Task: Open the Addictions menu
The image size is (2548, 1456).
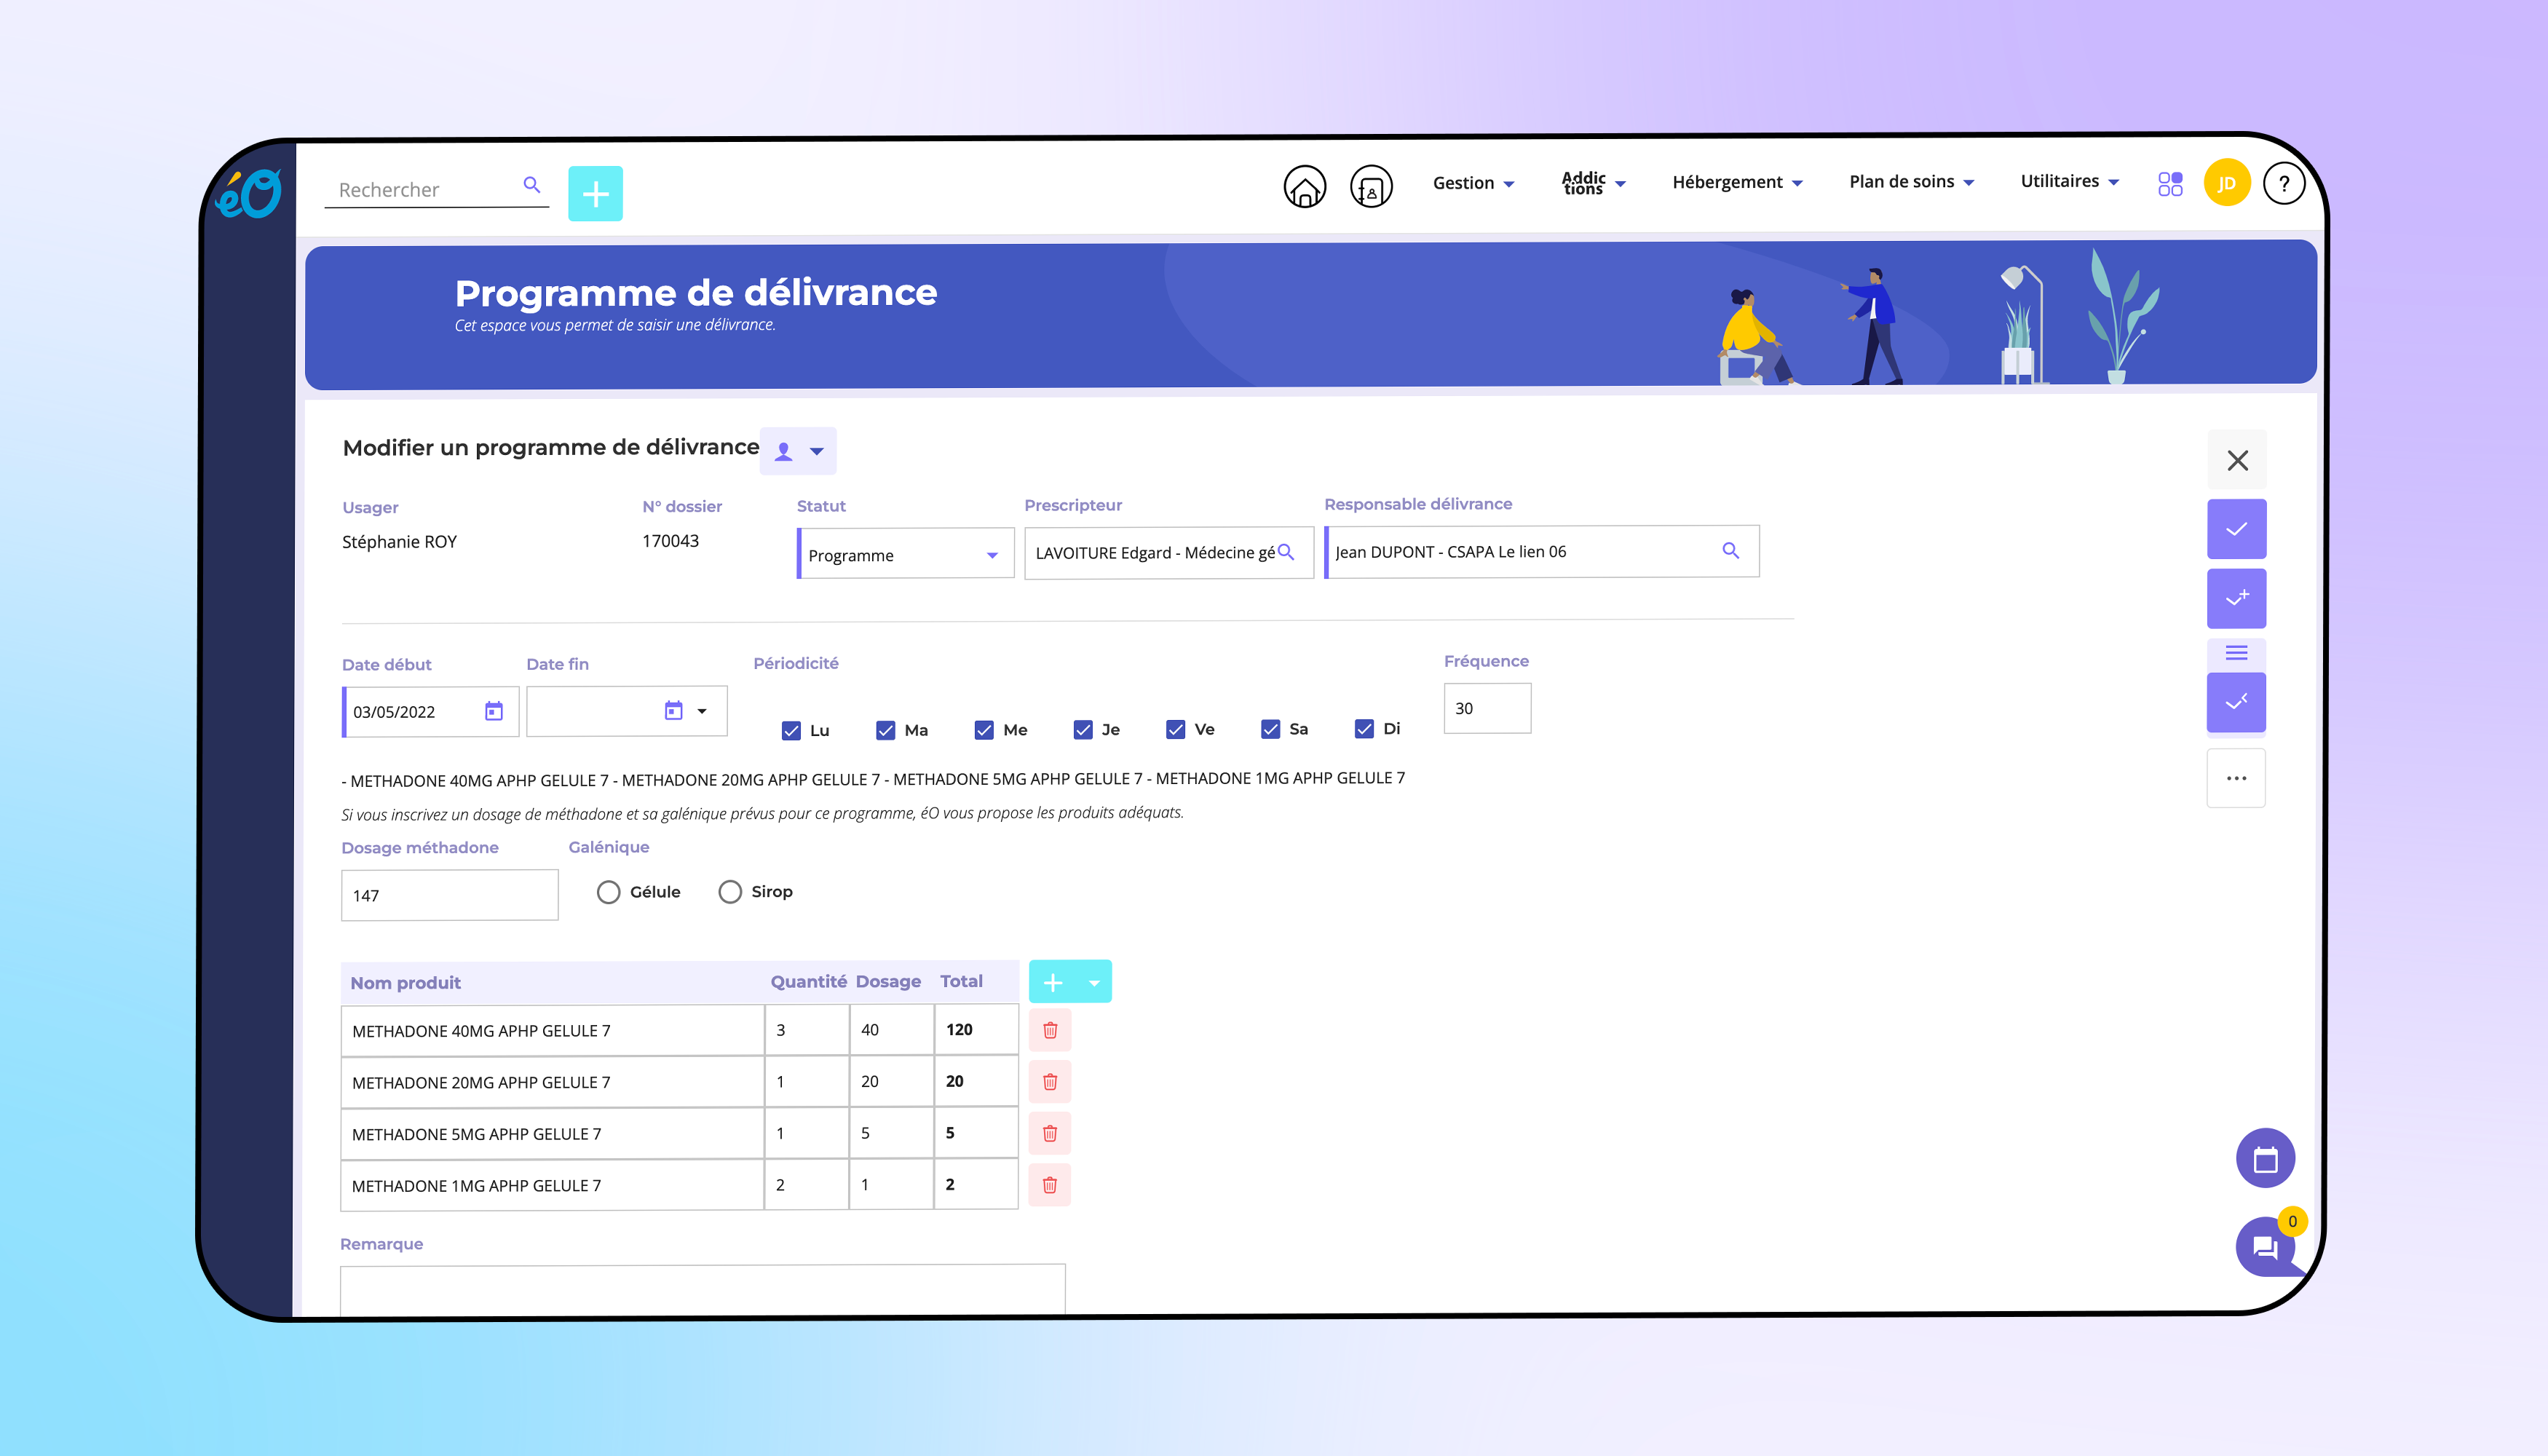Action: 1594,183
